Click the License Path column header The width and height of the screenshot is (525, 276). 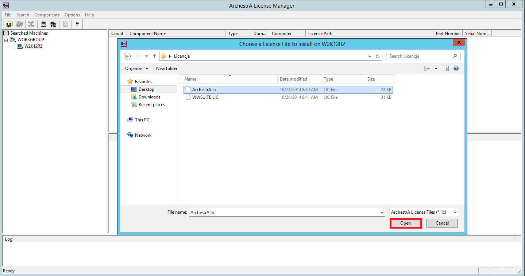369,33
